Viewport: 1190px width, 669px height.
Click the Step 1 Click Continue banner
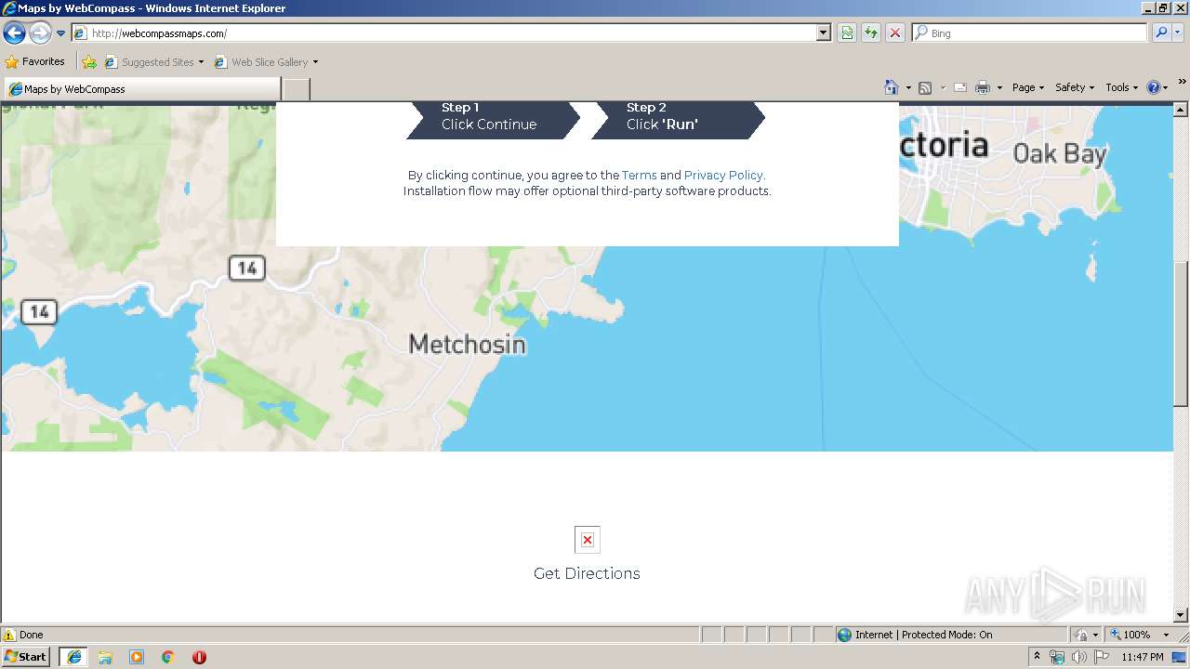[493, 120]
